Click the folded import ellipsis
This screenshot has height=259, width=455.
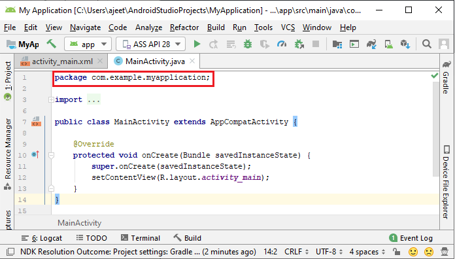[93, 99]
